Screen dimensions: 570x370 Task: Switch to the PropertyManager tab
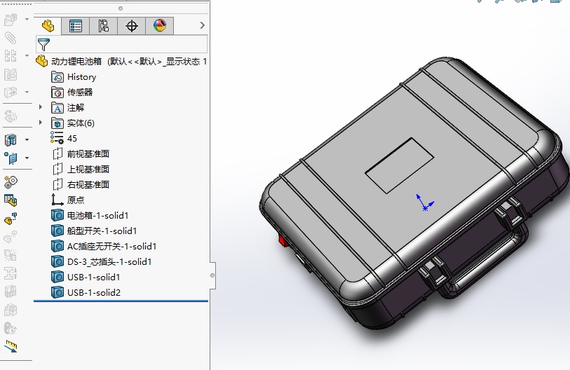[75, 26]
